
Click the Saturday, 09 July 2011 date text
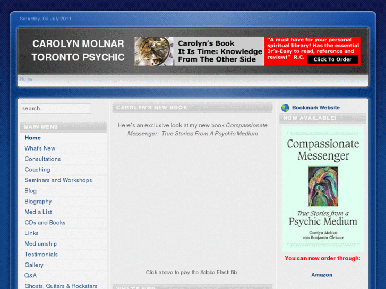click(46, 19)
